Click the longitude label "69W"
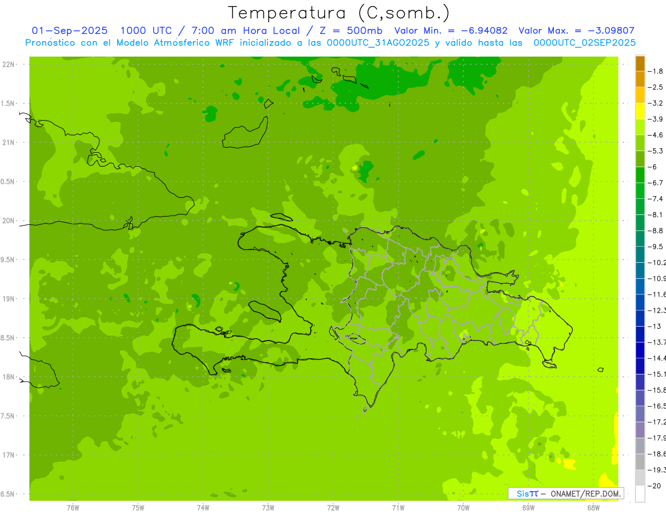 click(x=528, y=507)
